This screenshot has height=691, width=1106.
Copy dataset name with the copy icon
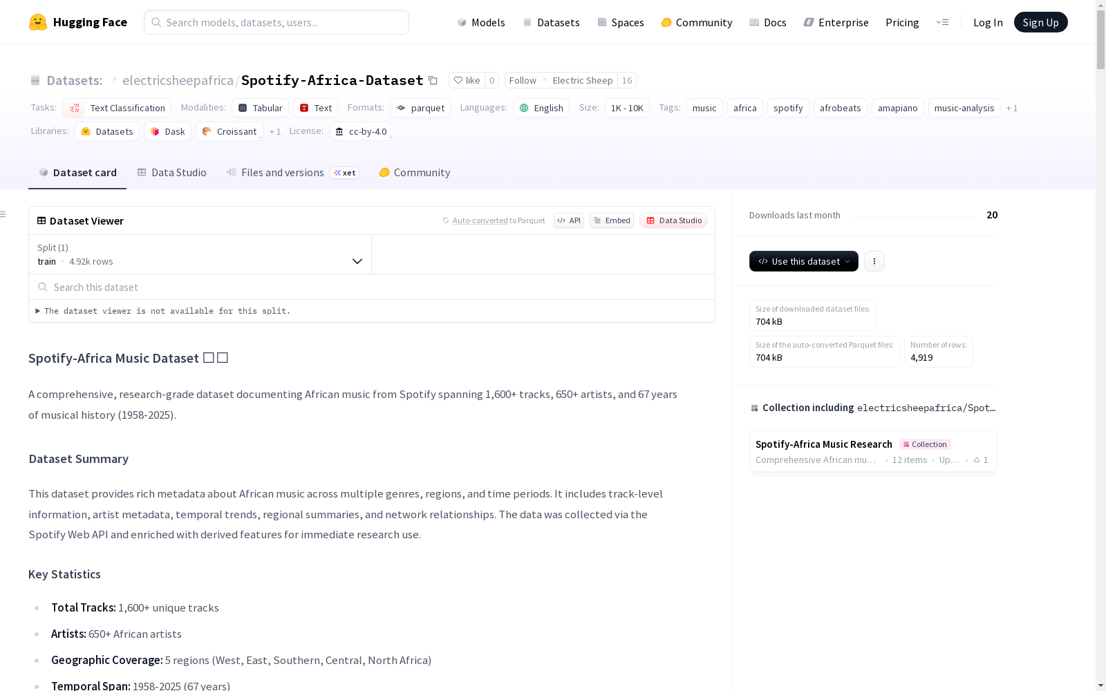pos(433,80)
